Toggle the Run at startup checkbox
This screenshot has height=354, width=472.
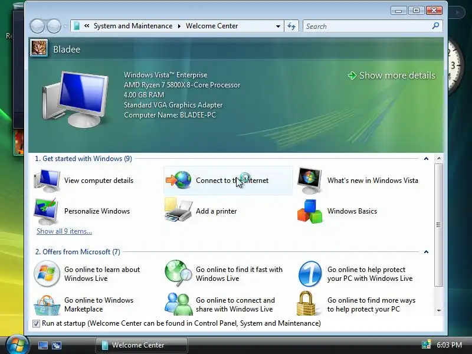(36, 323)
